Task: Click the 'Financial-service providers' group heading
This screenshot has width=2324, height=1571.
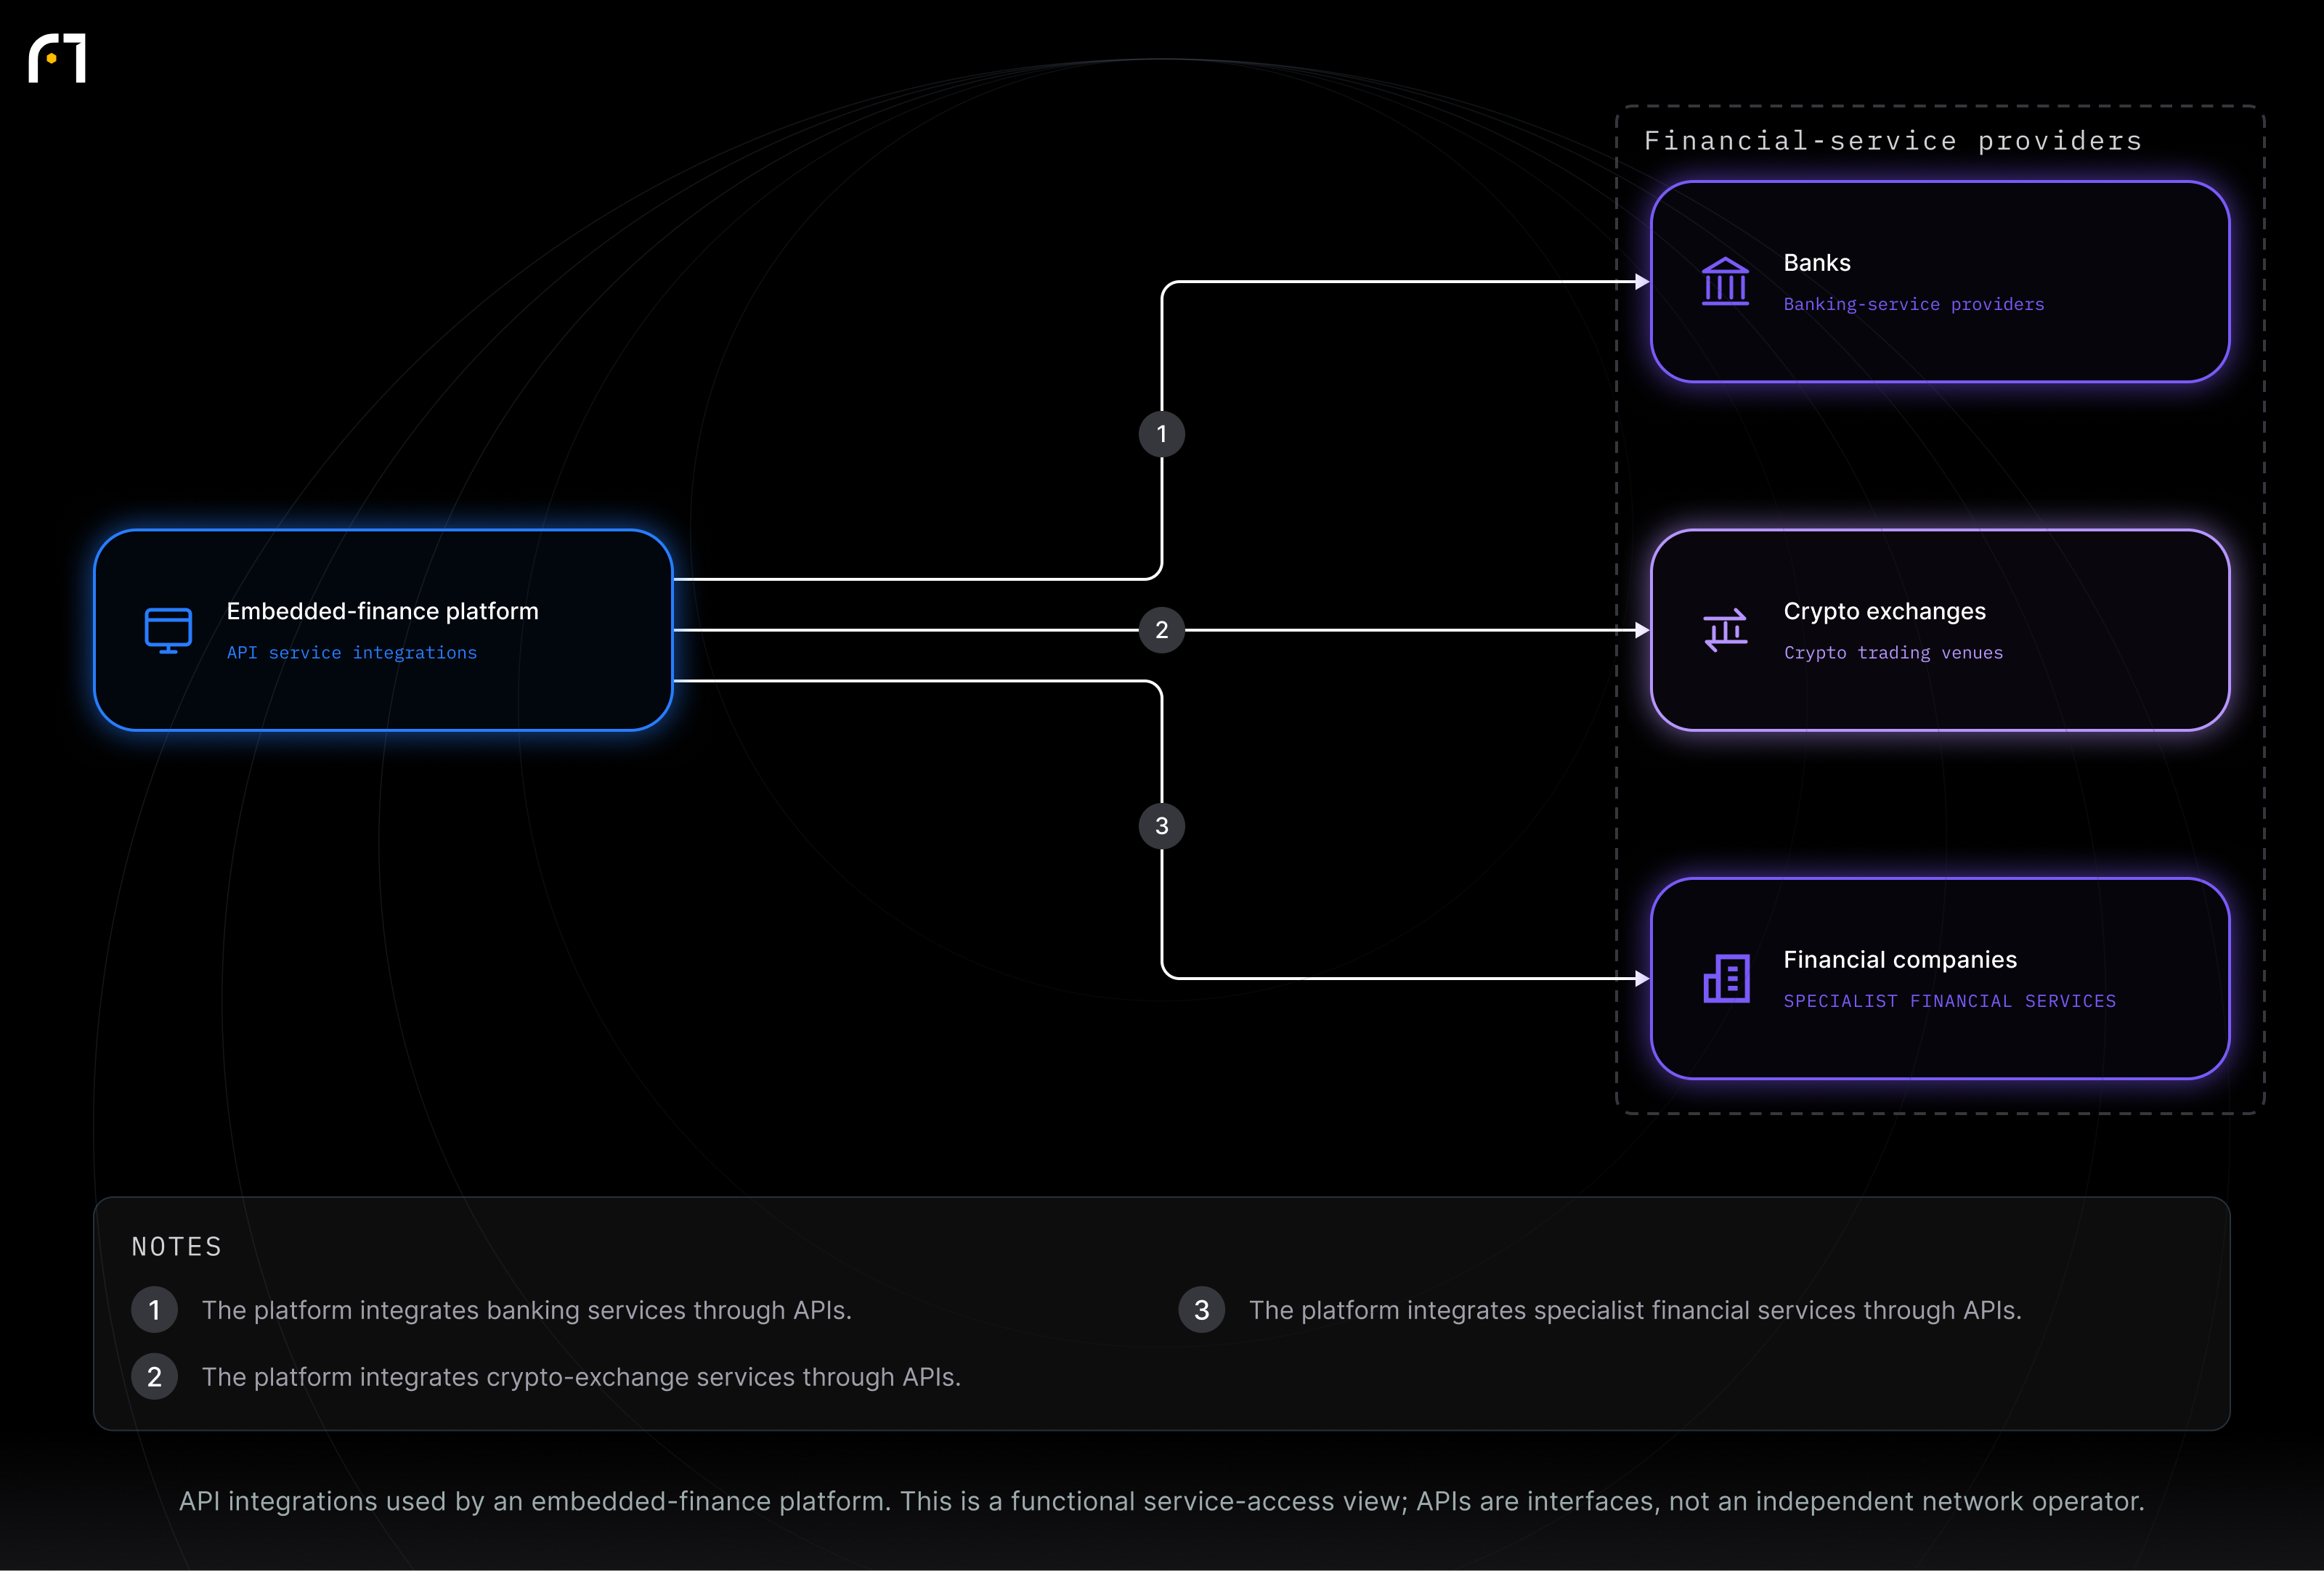Action: coord(1893,141)
